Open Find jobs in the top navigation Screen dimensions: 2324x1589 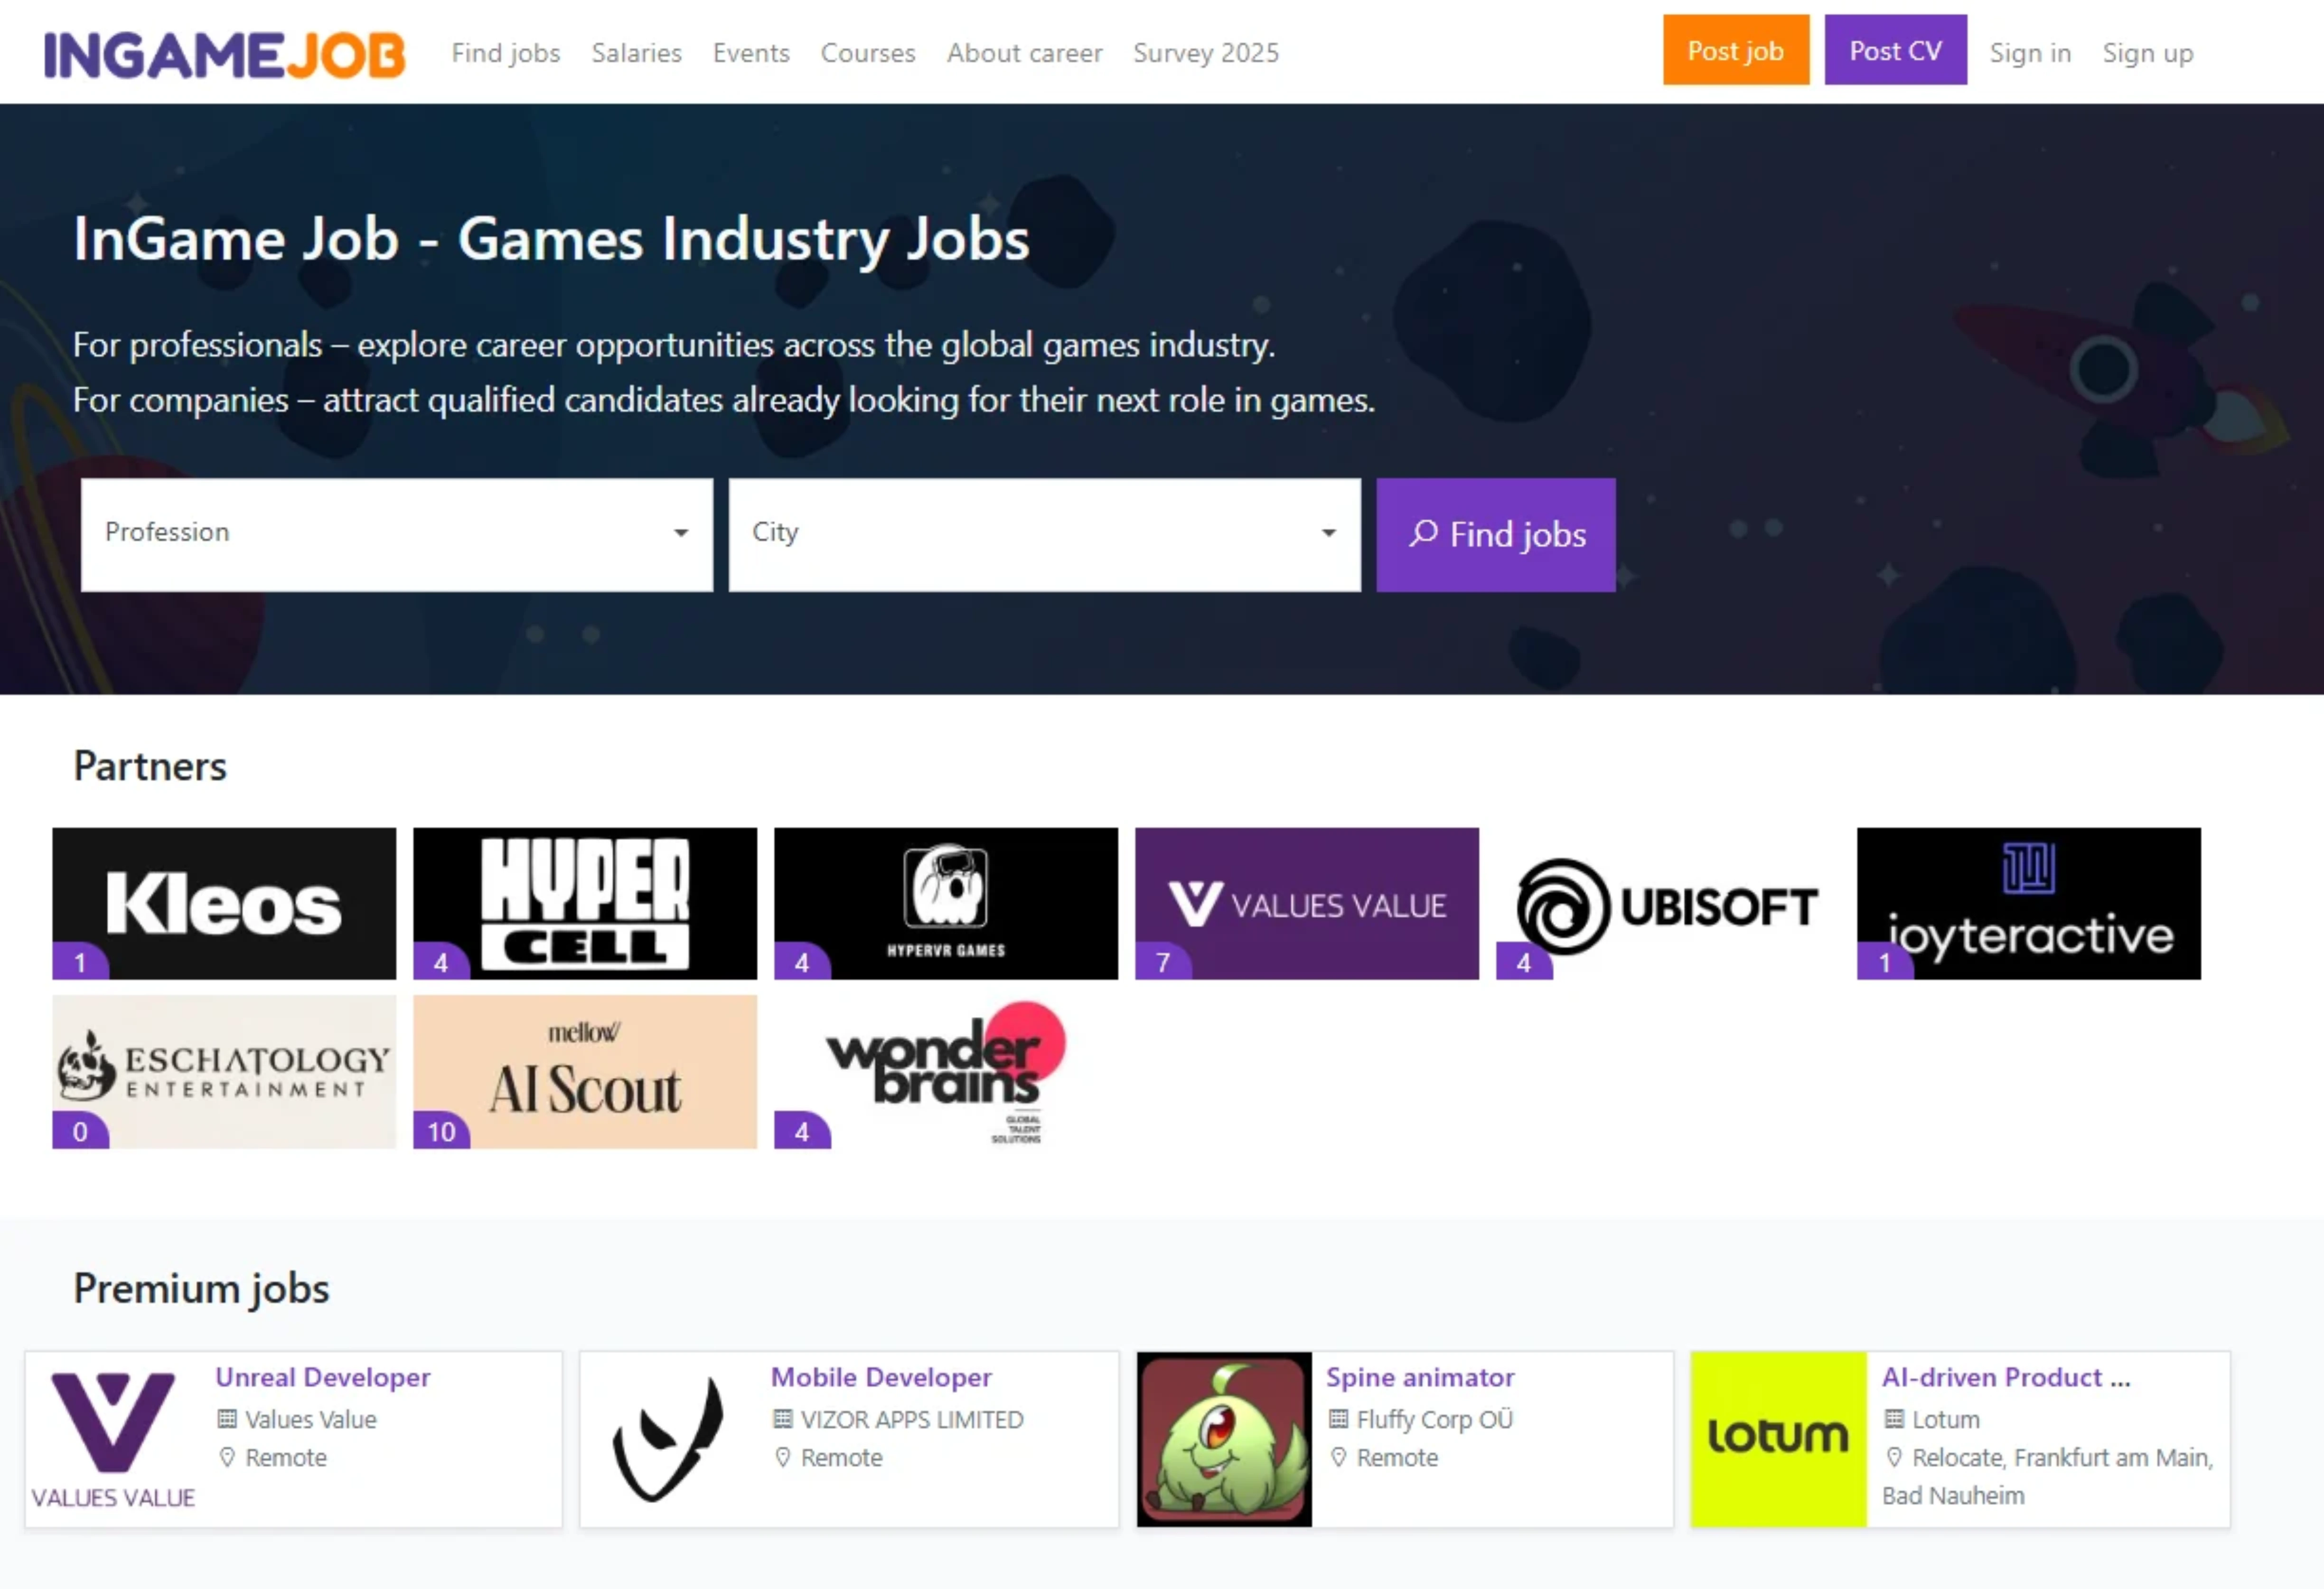[506, 53]
